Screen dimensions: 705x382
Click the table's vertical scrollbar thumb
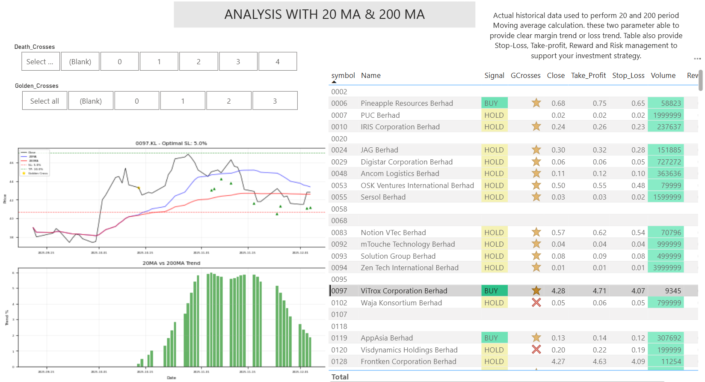[700, 81]
